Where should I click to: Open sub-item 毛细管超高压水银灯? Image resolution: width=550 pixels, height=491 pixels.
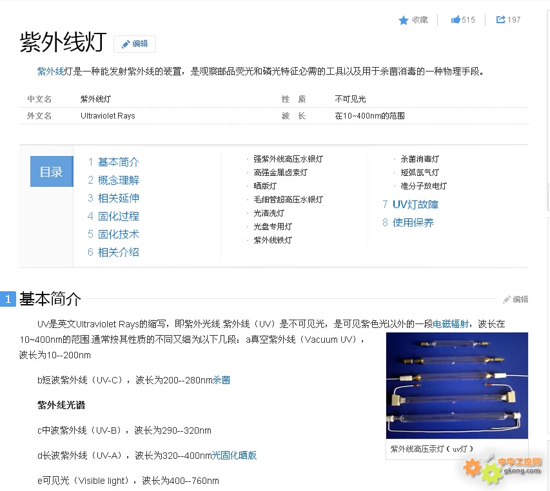[x=288, y=200]
